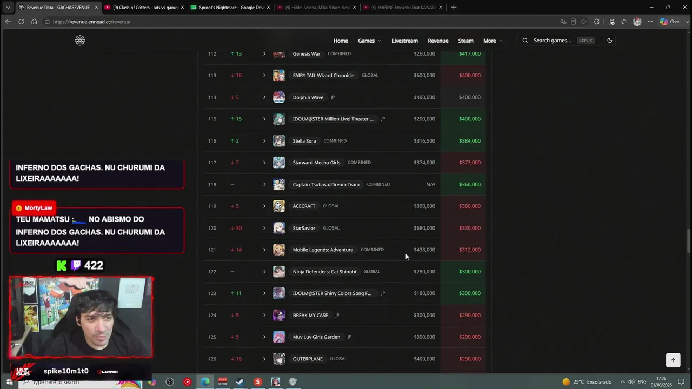The image size is (692, 389).
Task: Click the Muv Luv Girls Garden icon
Action: tap(279, 337)
